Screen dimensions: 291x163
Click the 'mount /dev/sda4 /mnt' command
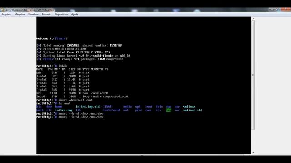(x=75, y=100)
